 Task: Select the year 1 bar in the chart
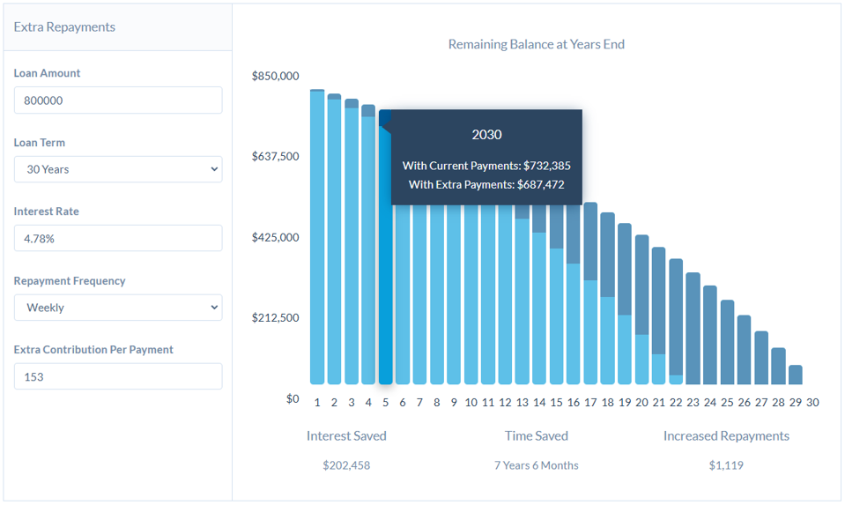coord(317,238)
